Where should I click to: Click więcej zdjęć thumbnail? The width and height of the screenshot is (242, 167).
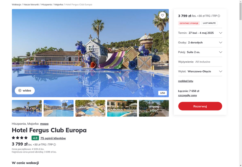coord(154,108)
